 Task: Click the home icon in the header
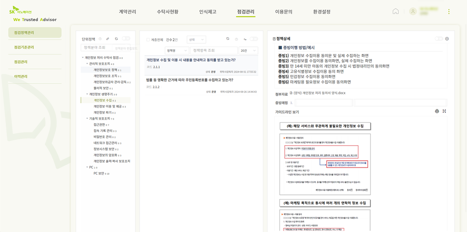(396, 11)
